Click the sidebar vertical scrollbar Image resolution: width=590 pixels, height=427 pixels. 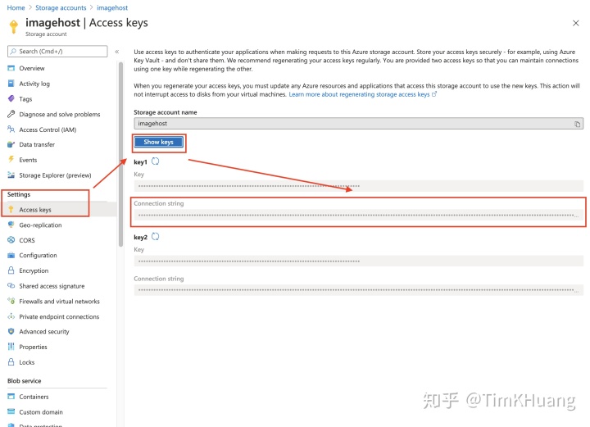click(120, 154)
